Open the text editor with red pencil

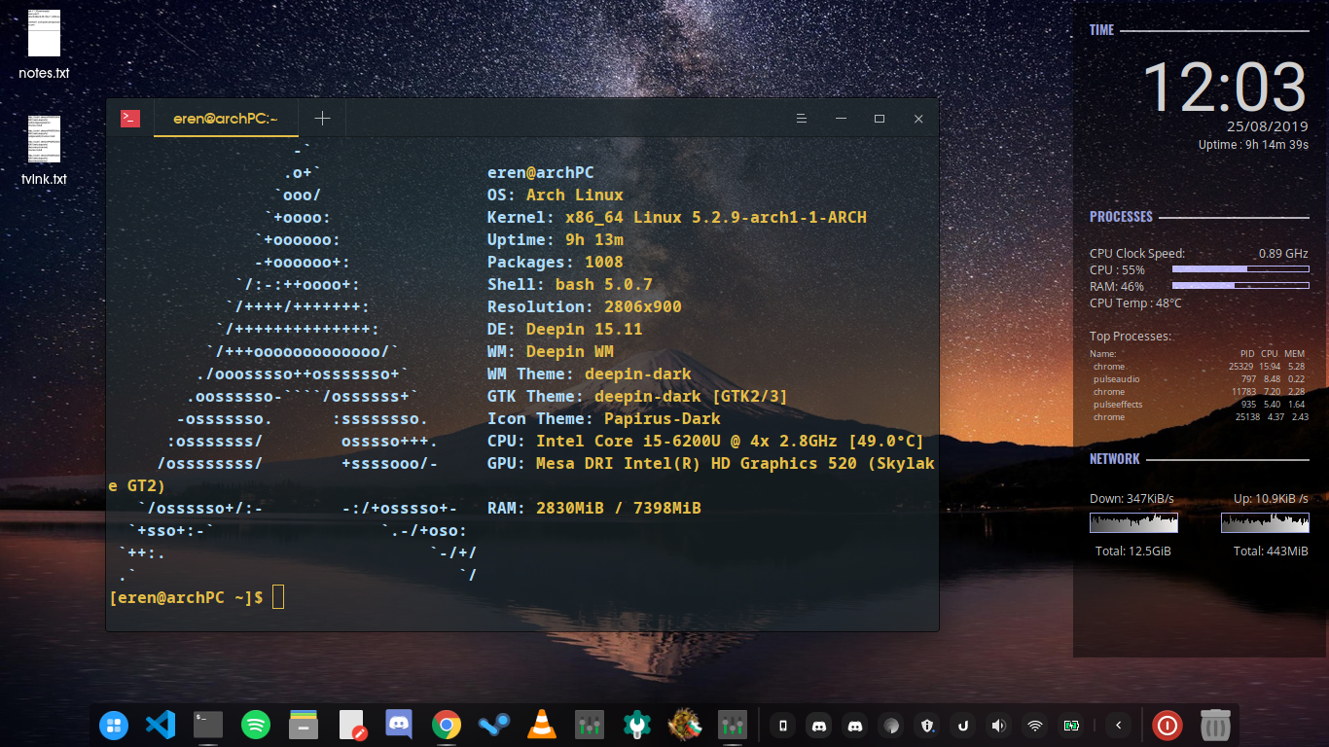tap(351, 726)
